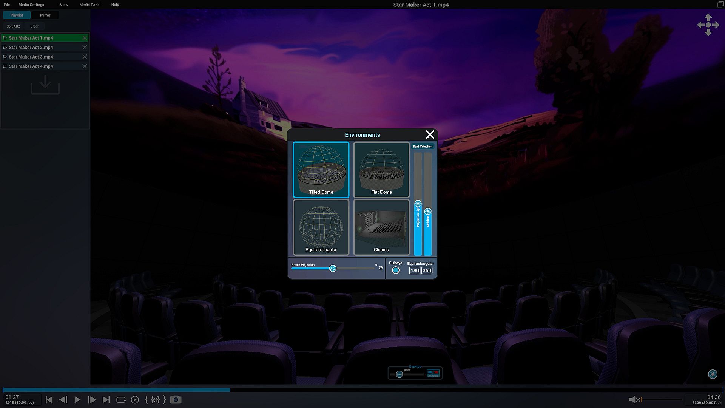
Task: Toggle loop playback icon
Action: tap(121, 400)
